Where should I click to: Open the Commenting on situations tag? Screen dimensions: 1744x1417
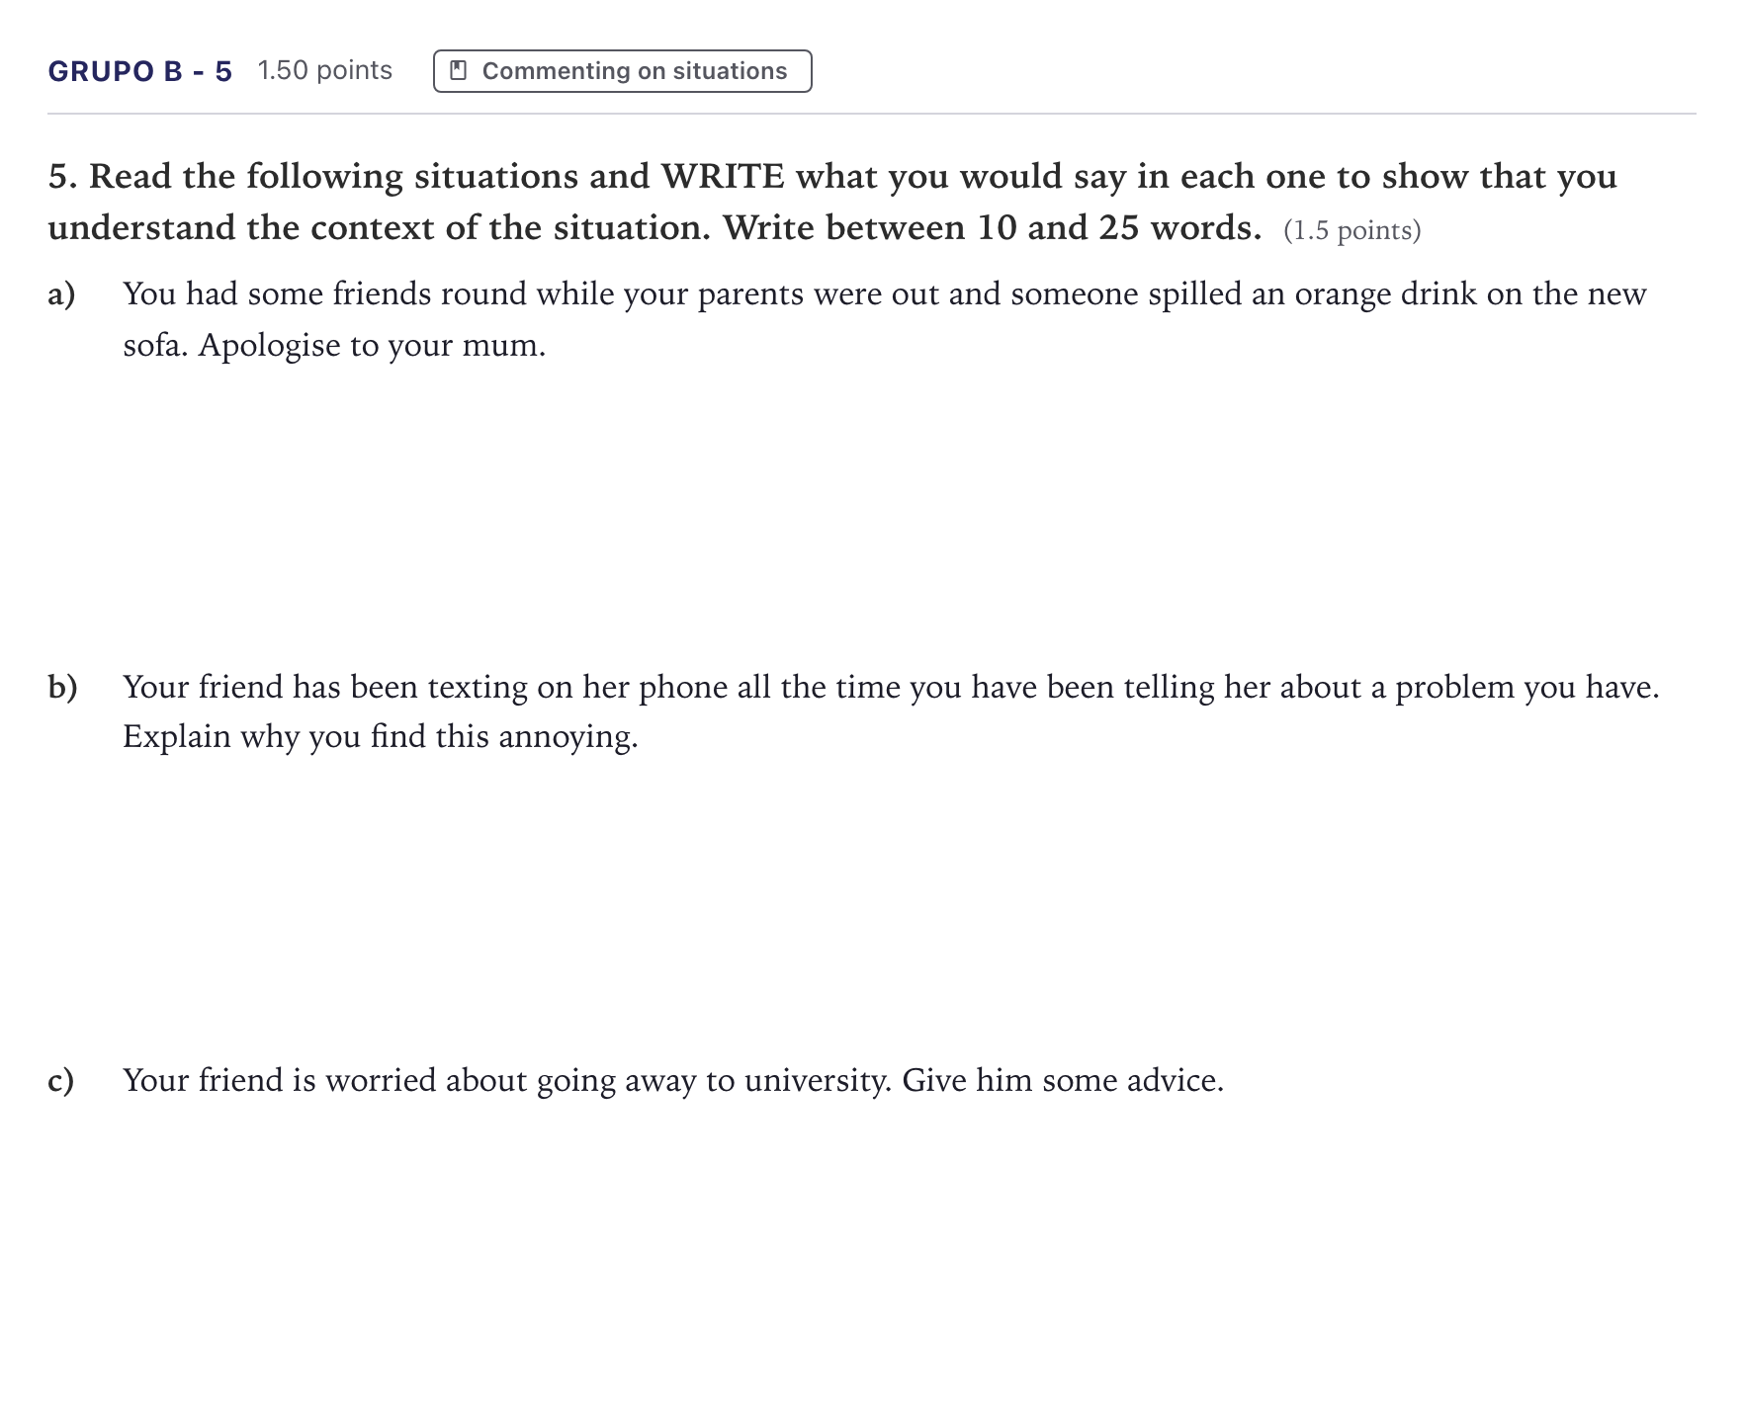point(623,71)
